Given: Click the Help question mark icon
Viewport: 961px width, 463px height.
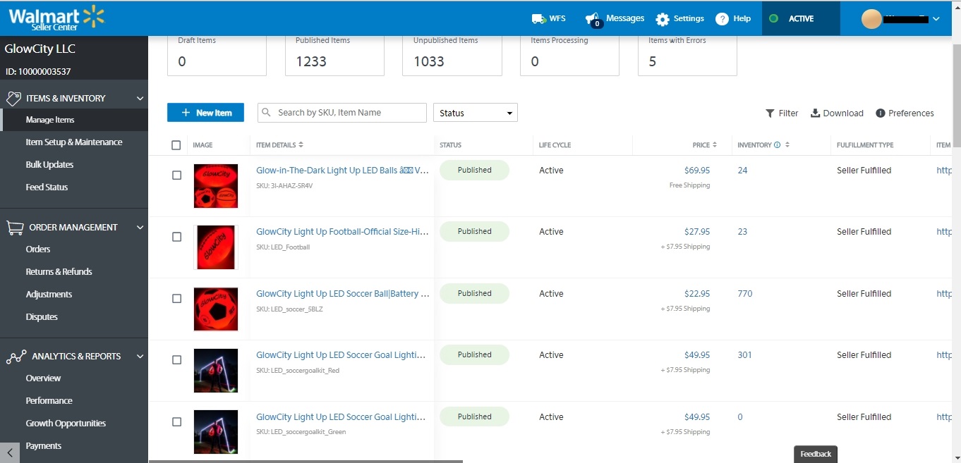Looking at the screenshot, I should coord(722,19).
